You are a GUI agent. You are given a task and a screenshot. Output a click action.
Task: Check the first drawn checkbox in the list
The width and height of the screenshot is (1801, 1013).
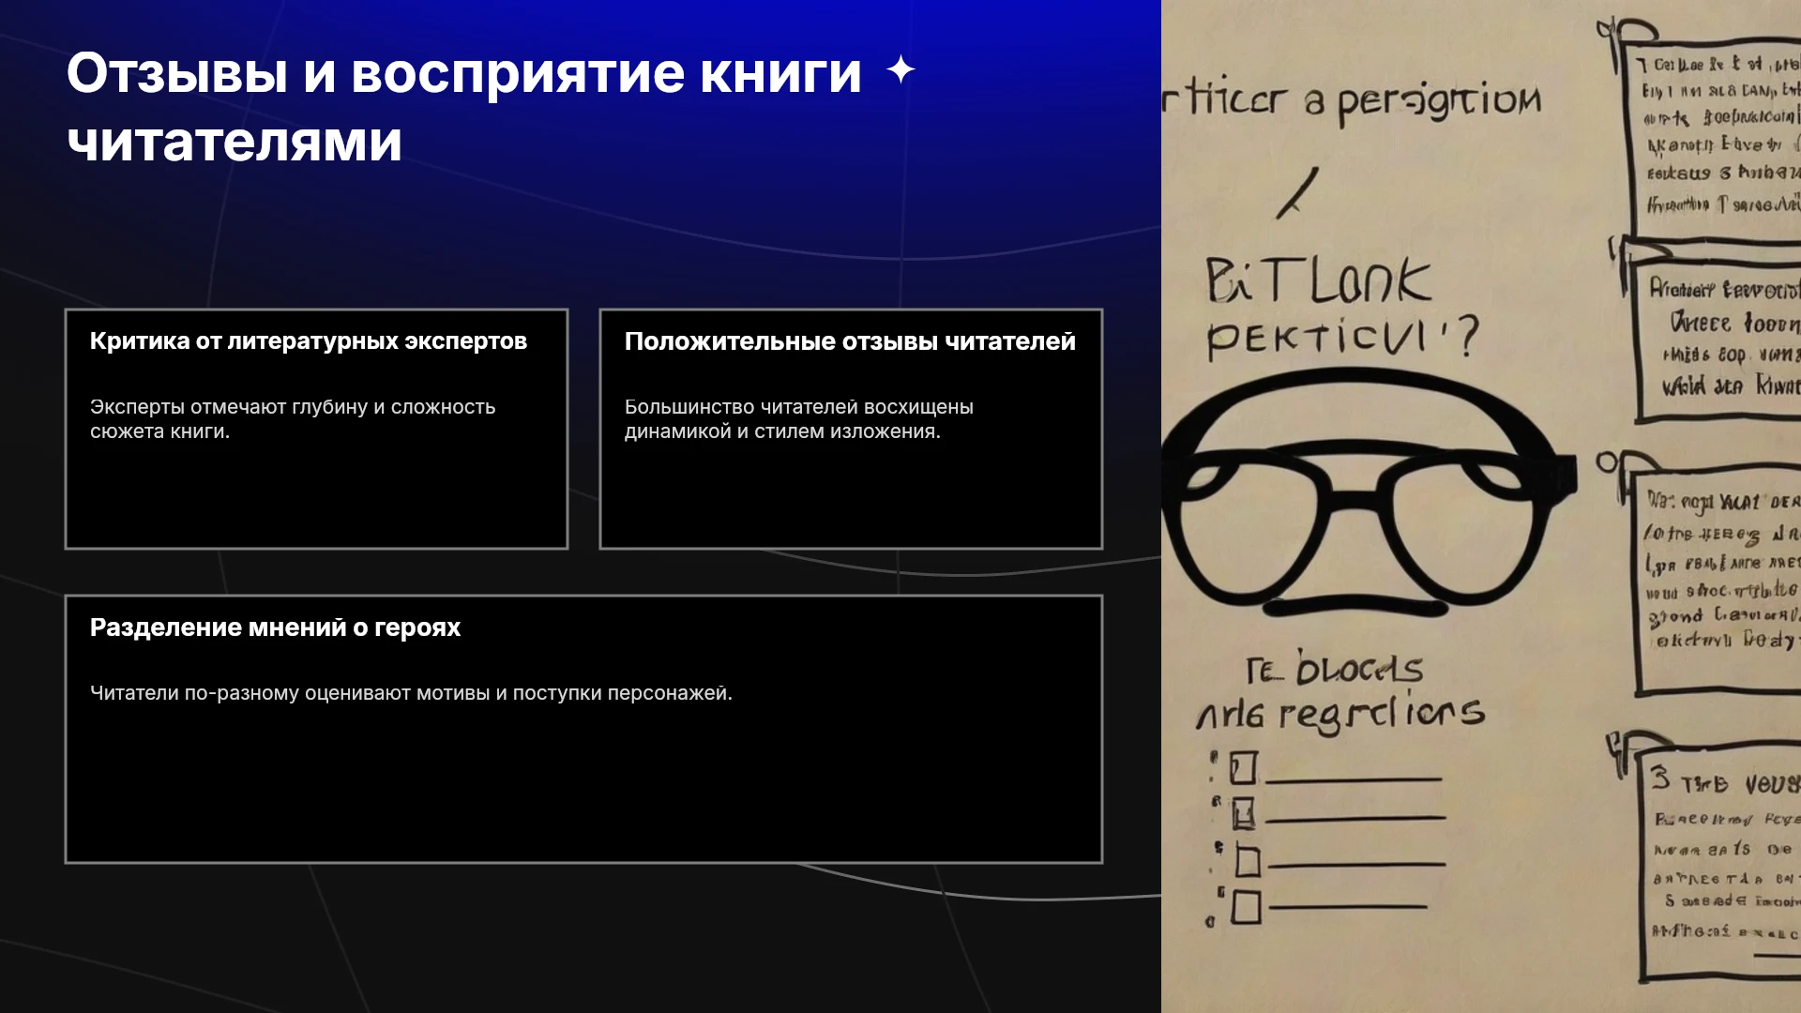pos(1243,768)
